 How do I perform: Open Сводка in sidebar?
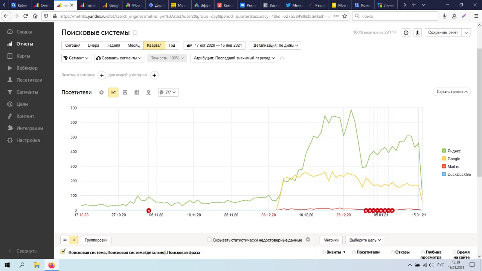pos(24,32)
